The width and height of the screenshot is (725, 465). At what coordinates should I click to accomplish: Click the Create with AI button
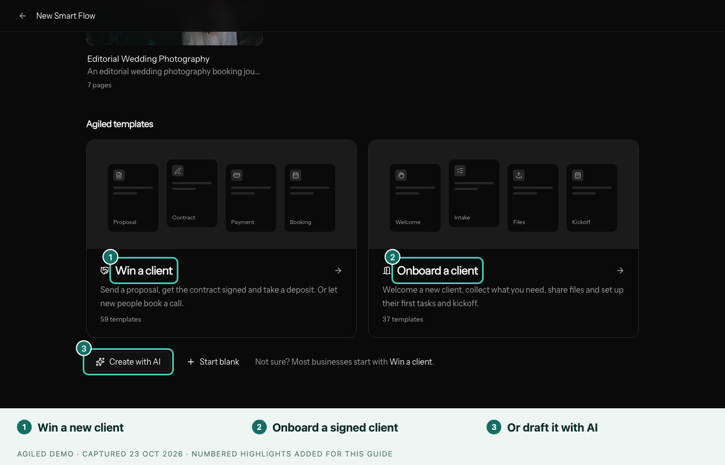[128, 362]
